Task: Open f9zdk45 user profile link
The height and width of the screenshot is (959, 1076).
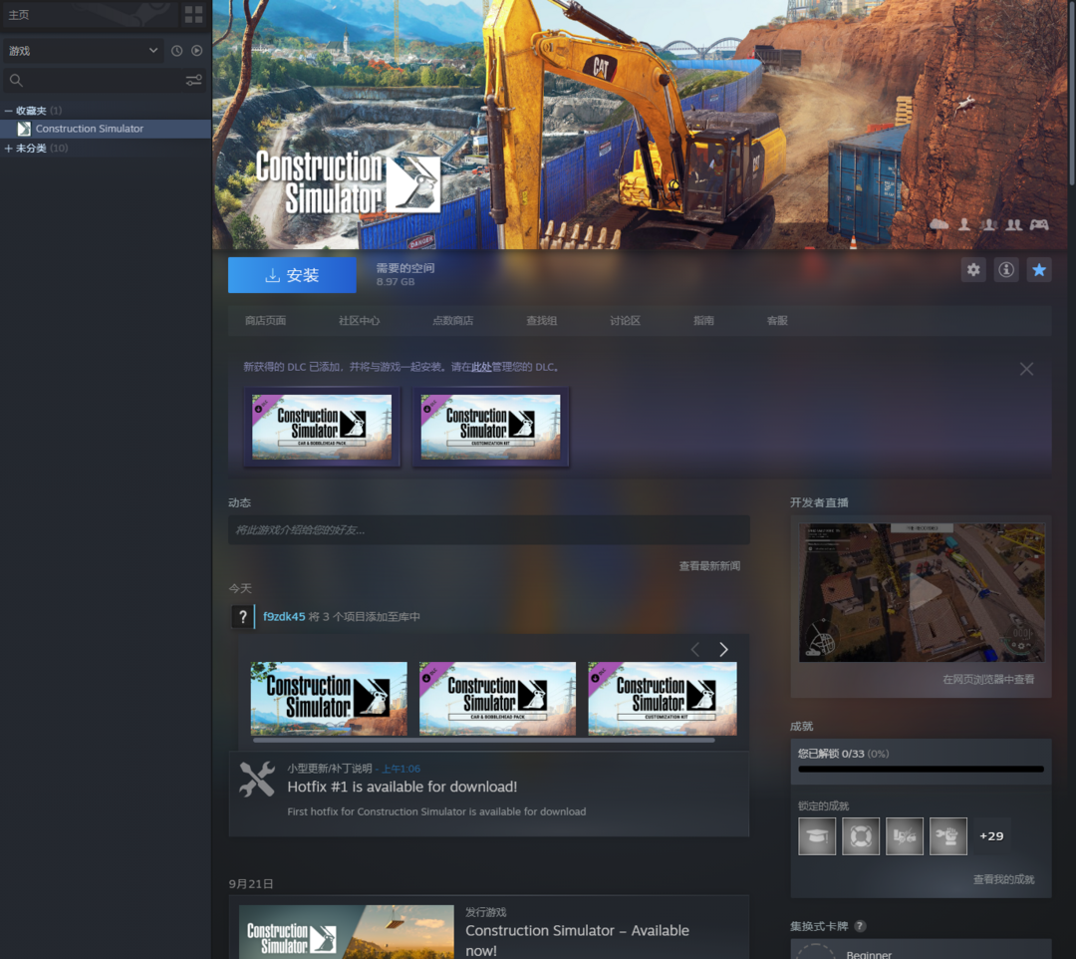Action: point(284,616)
